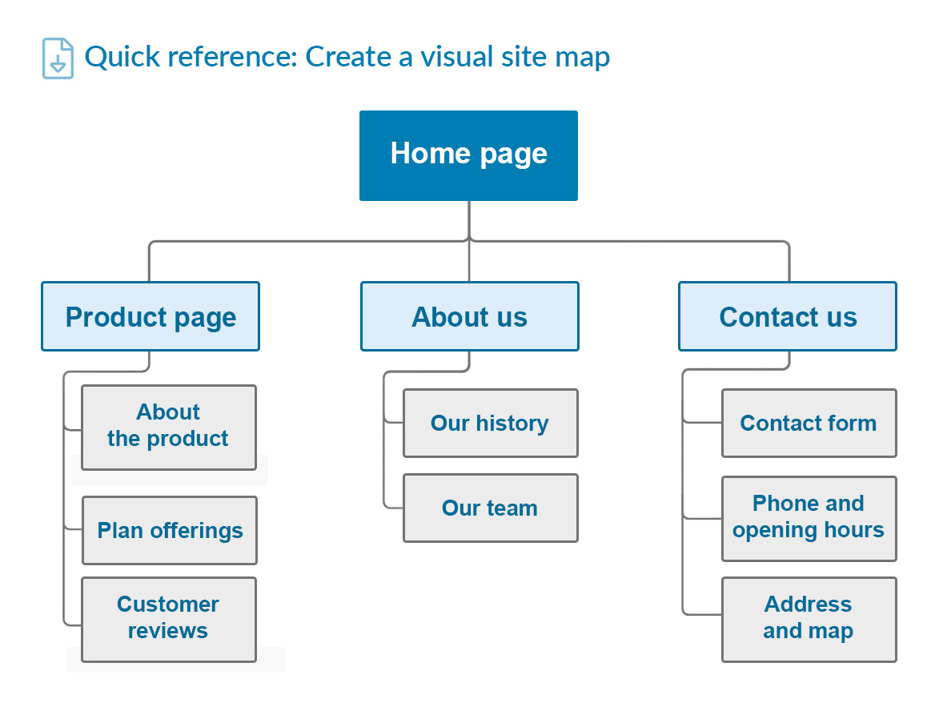Click the About us box
The width and height of the screenshot is (939, 711).
click(x=469, y=316)
